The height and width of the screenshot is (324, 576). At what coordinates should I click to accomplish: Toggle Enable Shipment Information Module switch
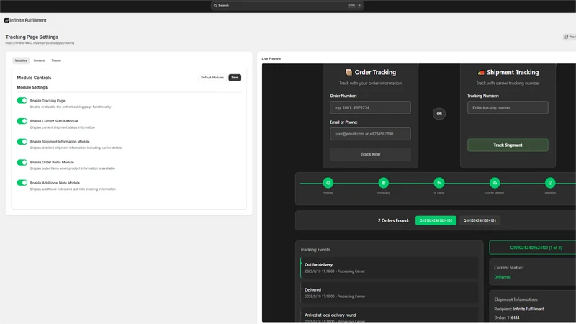coord(22,141)
